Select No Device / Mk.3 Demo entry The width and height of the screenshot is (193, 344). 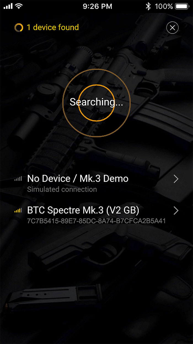[96, 183]
